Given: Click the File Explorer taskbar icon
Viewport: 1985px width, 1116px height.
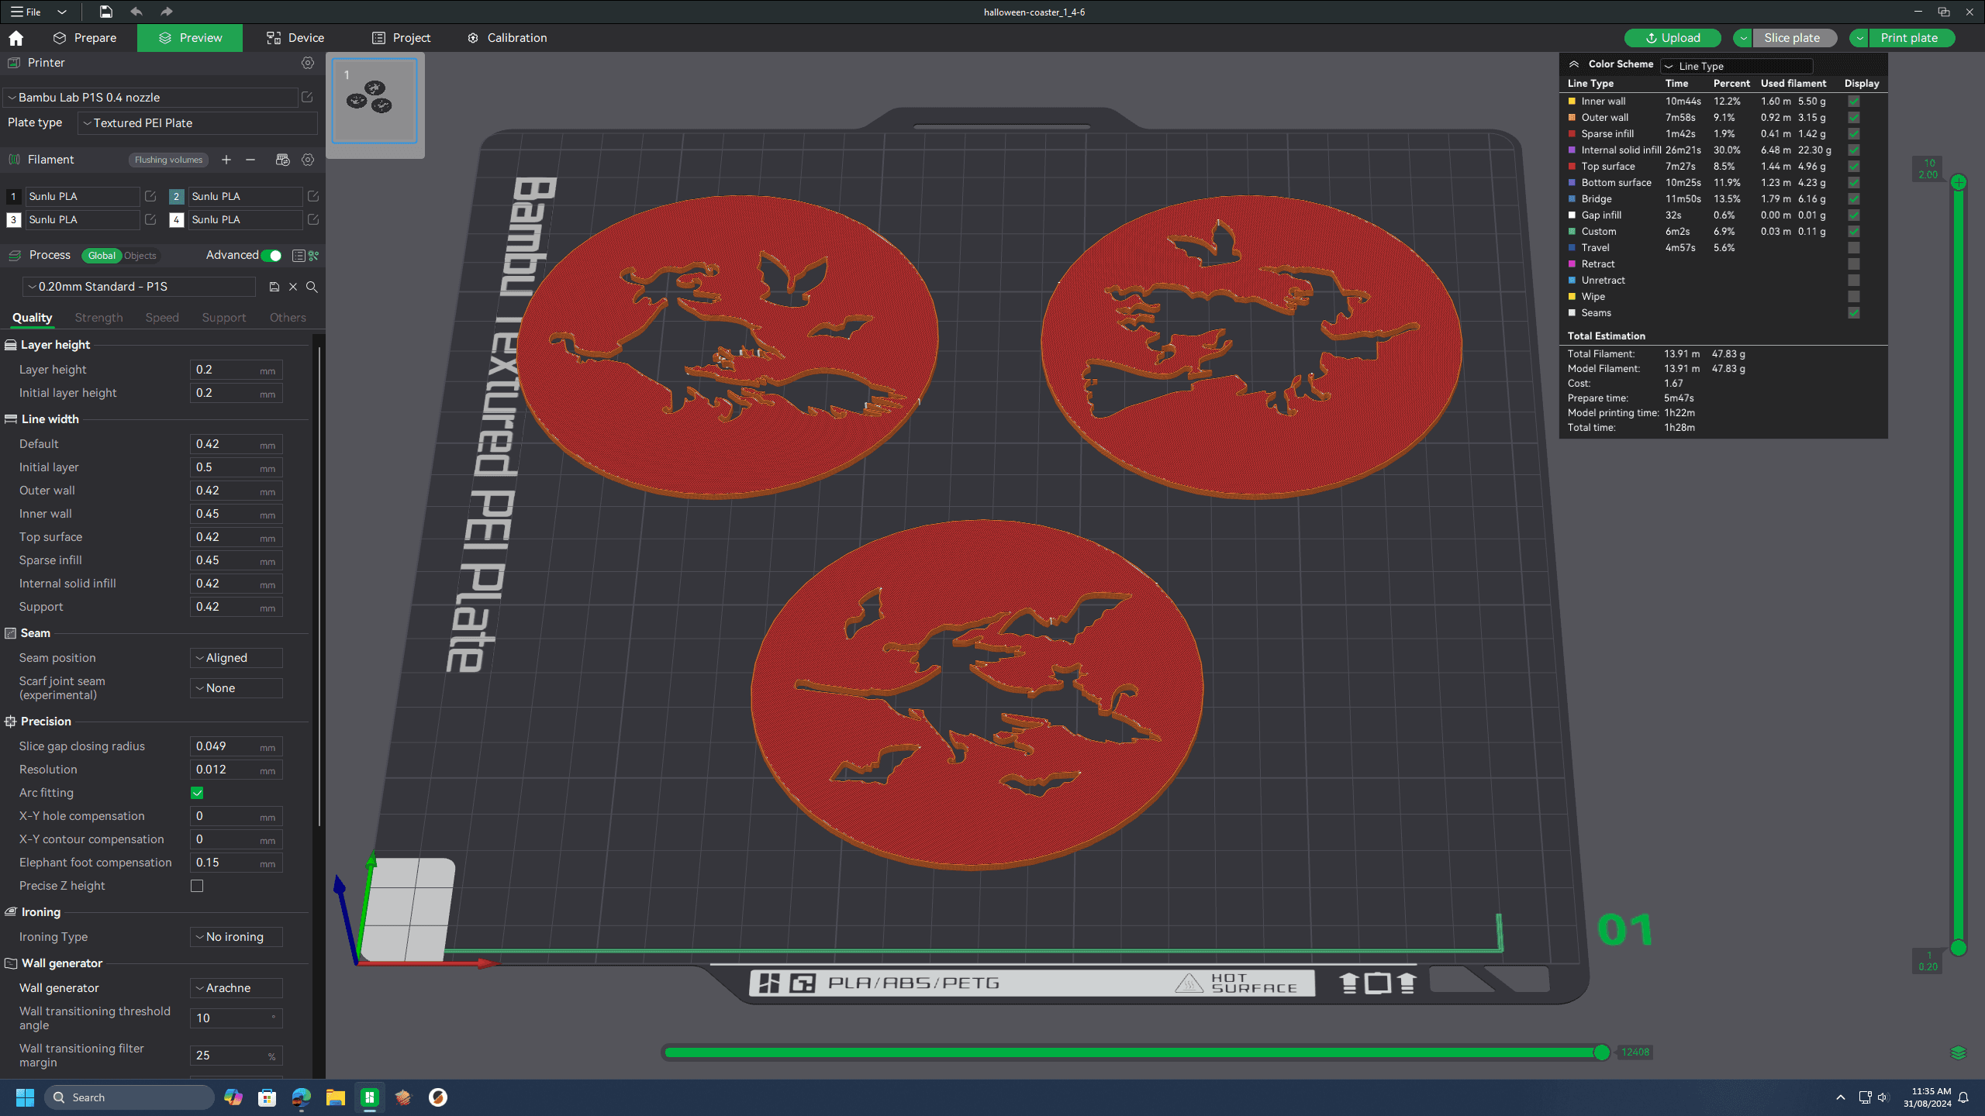Looking at the screenshot, I should (x=335, y=1097).
